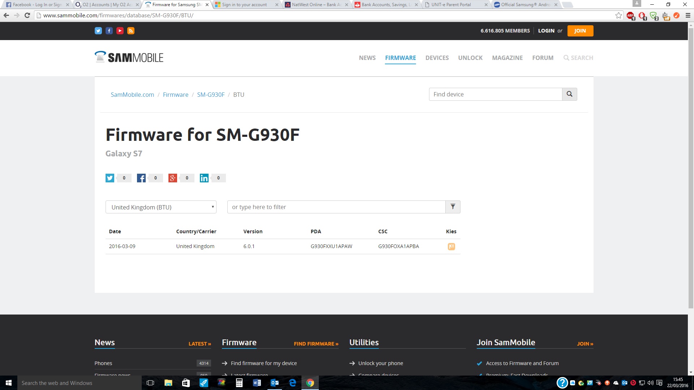Open Find firmware for my device link
Image resolution: width=694 pixels, height=390 pixels.
click(264, 363)
